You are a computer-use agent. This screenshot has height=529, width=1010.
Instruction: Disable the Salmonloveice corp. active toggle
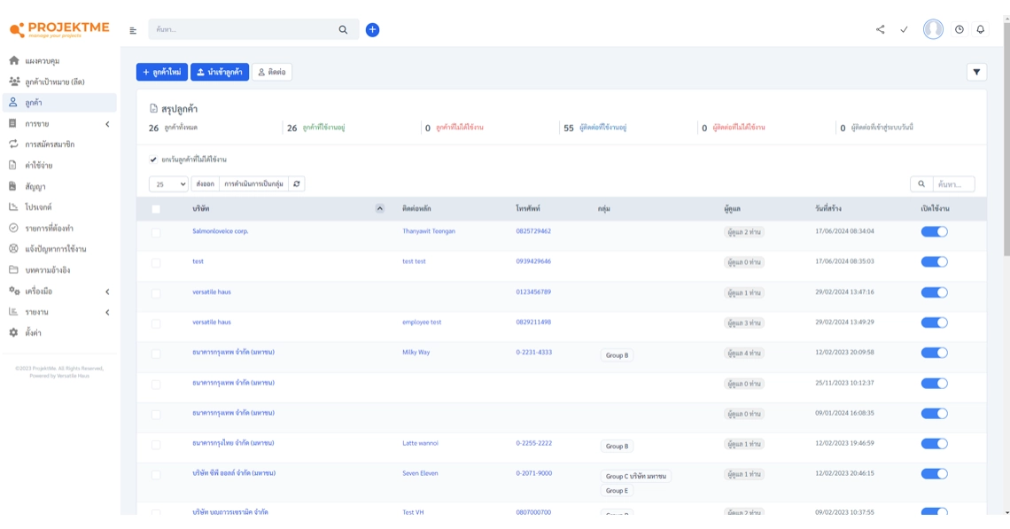[934, 232]
